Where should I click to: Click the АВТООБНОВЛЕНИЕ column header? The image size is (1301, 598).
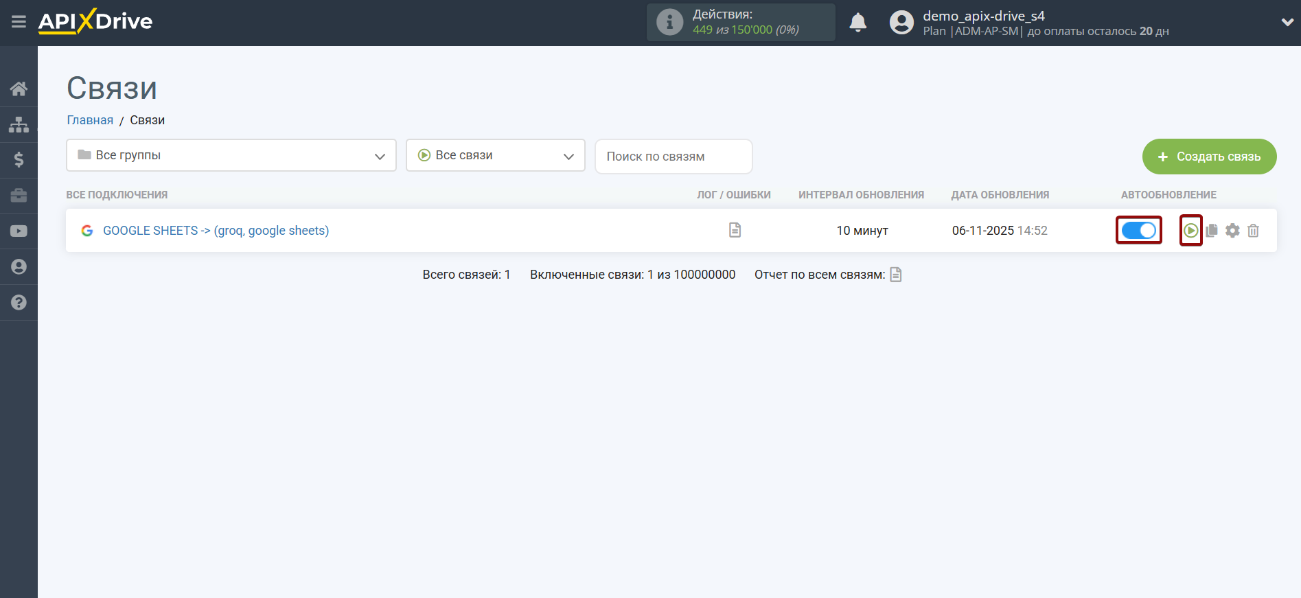pyautogui.click(x=1168, y=195)
